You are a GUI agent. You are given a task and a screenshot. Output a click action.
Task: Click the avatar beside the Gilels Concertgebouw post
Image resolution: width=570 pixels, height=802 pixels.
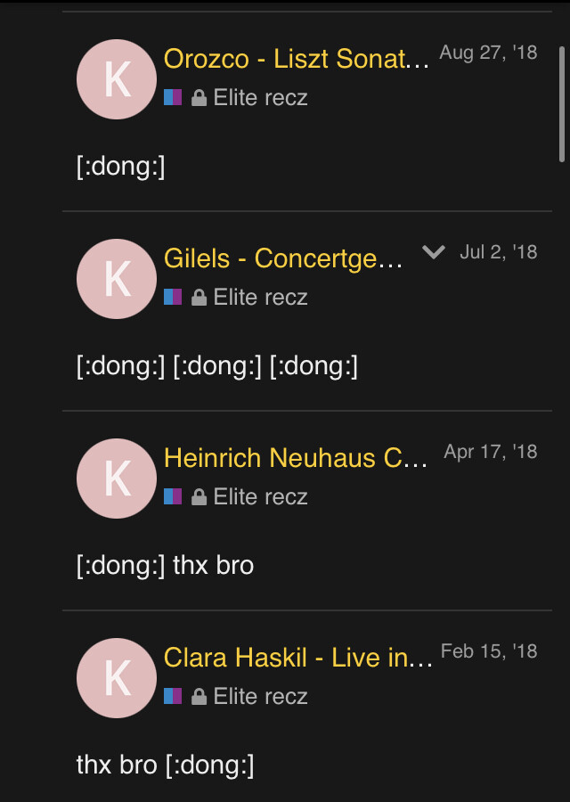pyautogui.click(x=117, y=279)
